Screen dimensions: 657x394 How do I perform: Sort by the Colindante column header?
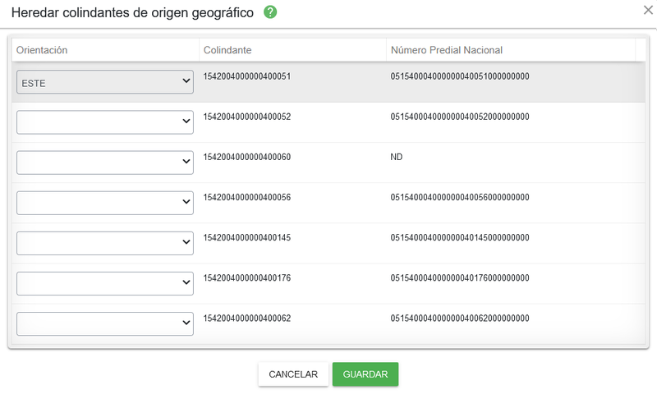pos(227,50)
